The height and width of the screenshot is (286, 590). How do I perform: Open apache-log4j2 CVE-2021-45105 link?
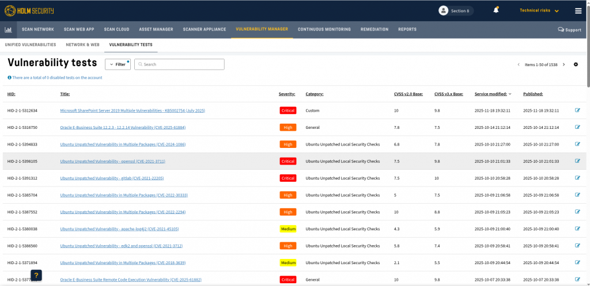pos(120,229)
